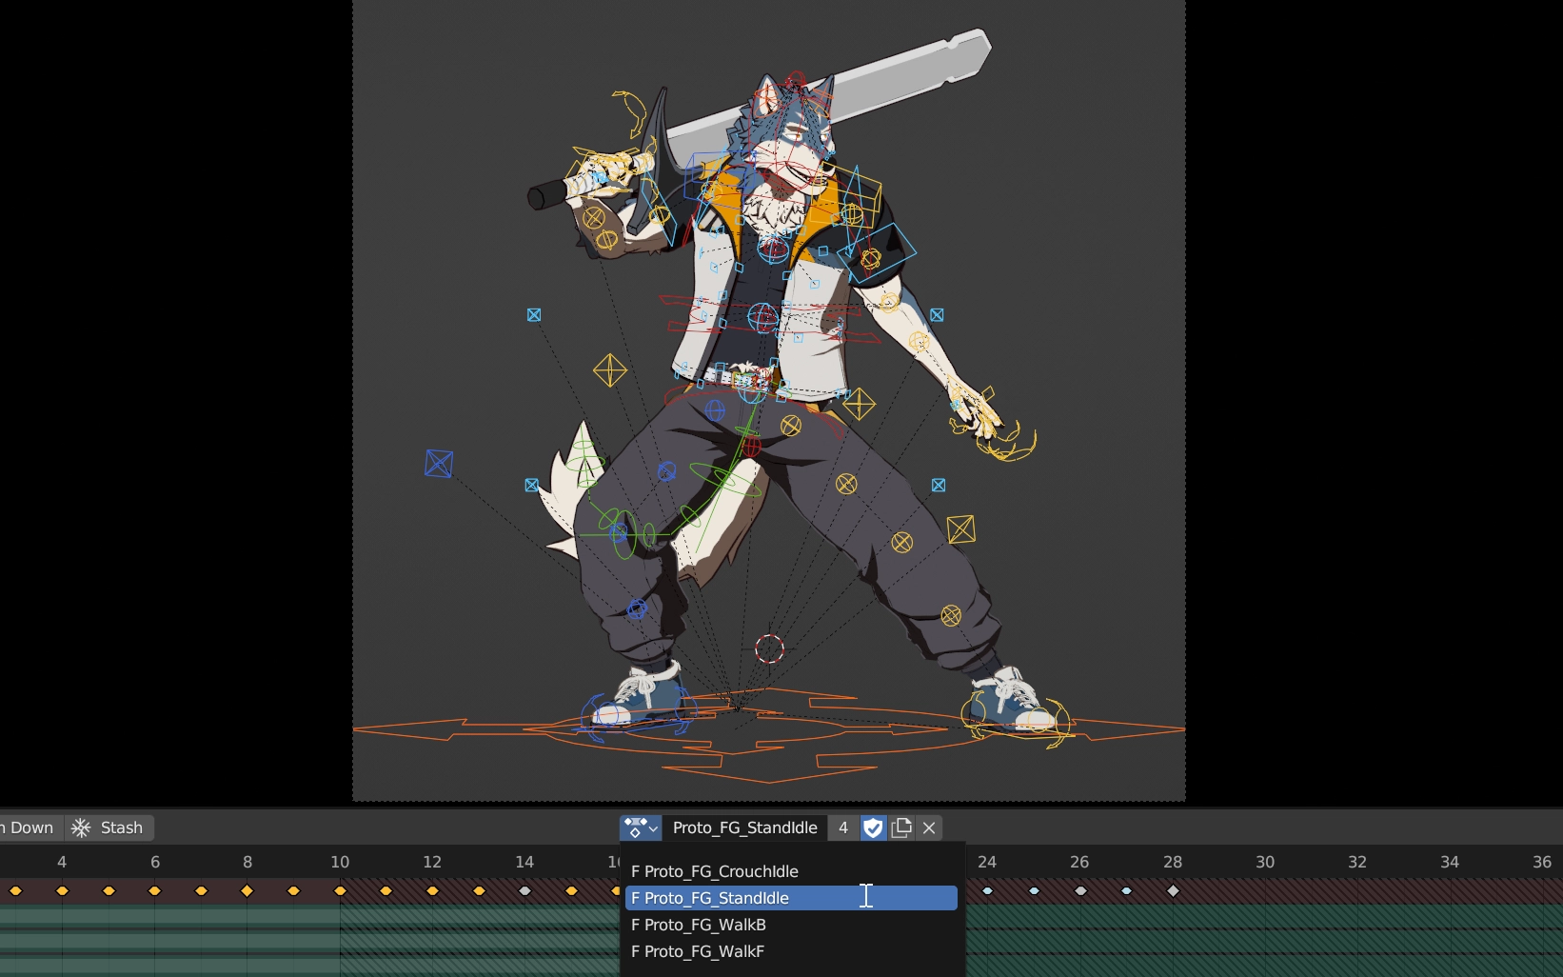Image resolution: width=1563 pixels, height=977 pixels.
Task: Open the Browse Action dropdown icon
Action: click(641, 827)
